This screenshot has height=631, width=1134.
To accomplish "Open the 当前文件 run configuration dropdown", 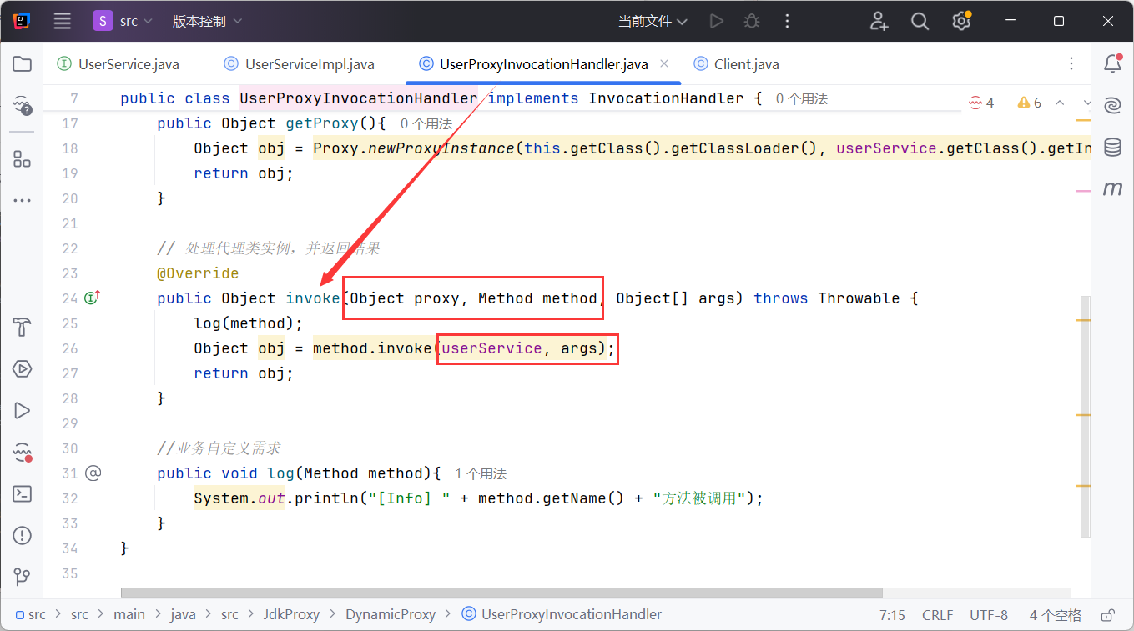I will tap(653, 22).
